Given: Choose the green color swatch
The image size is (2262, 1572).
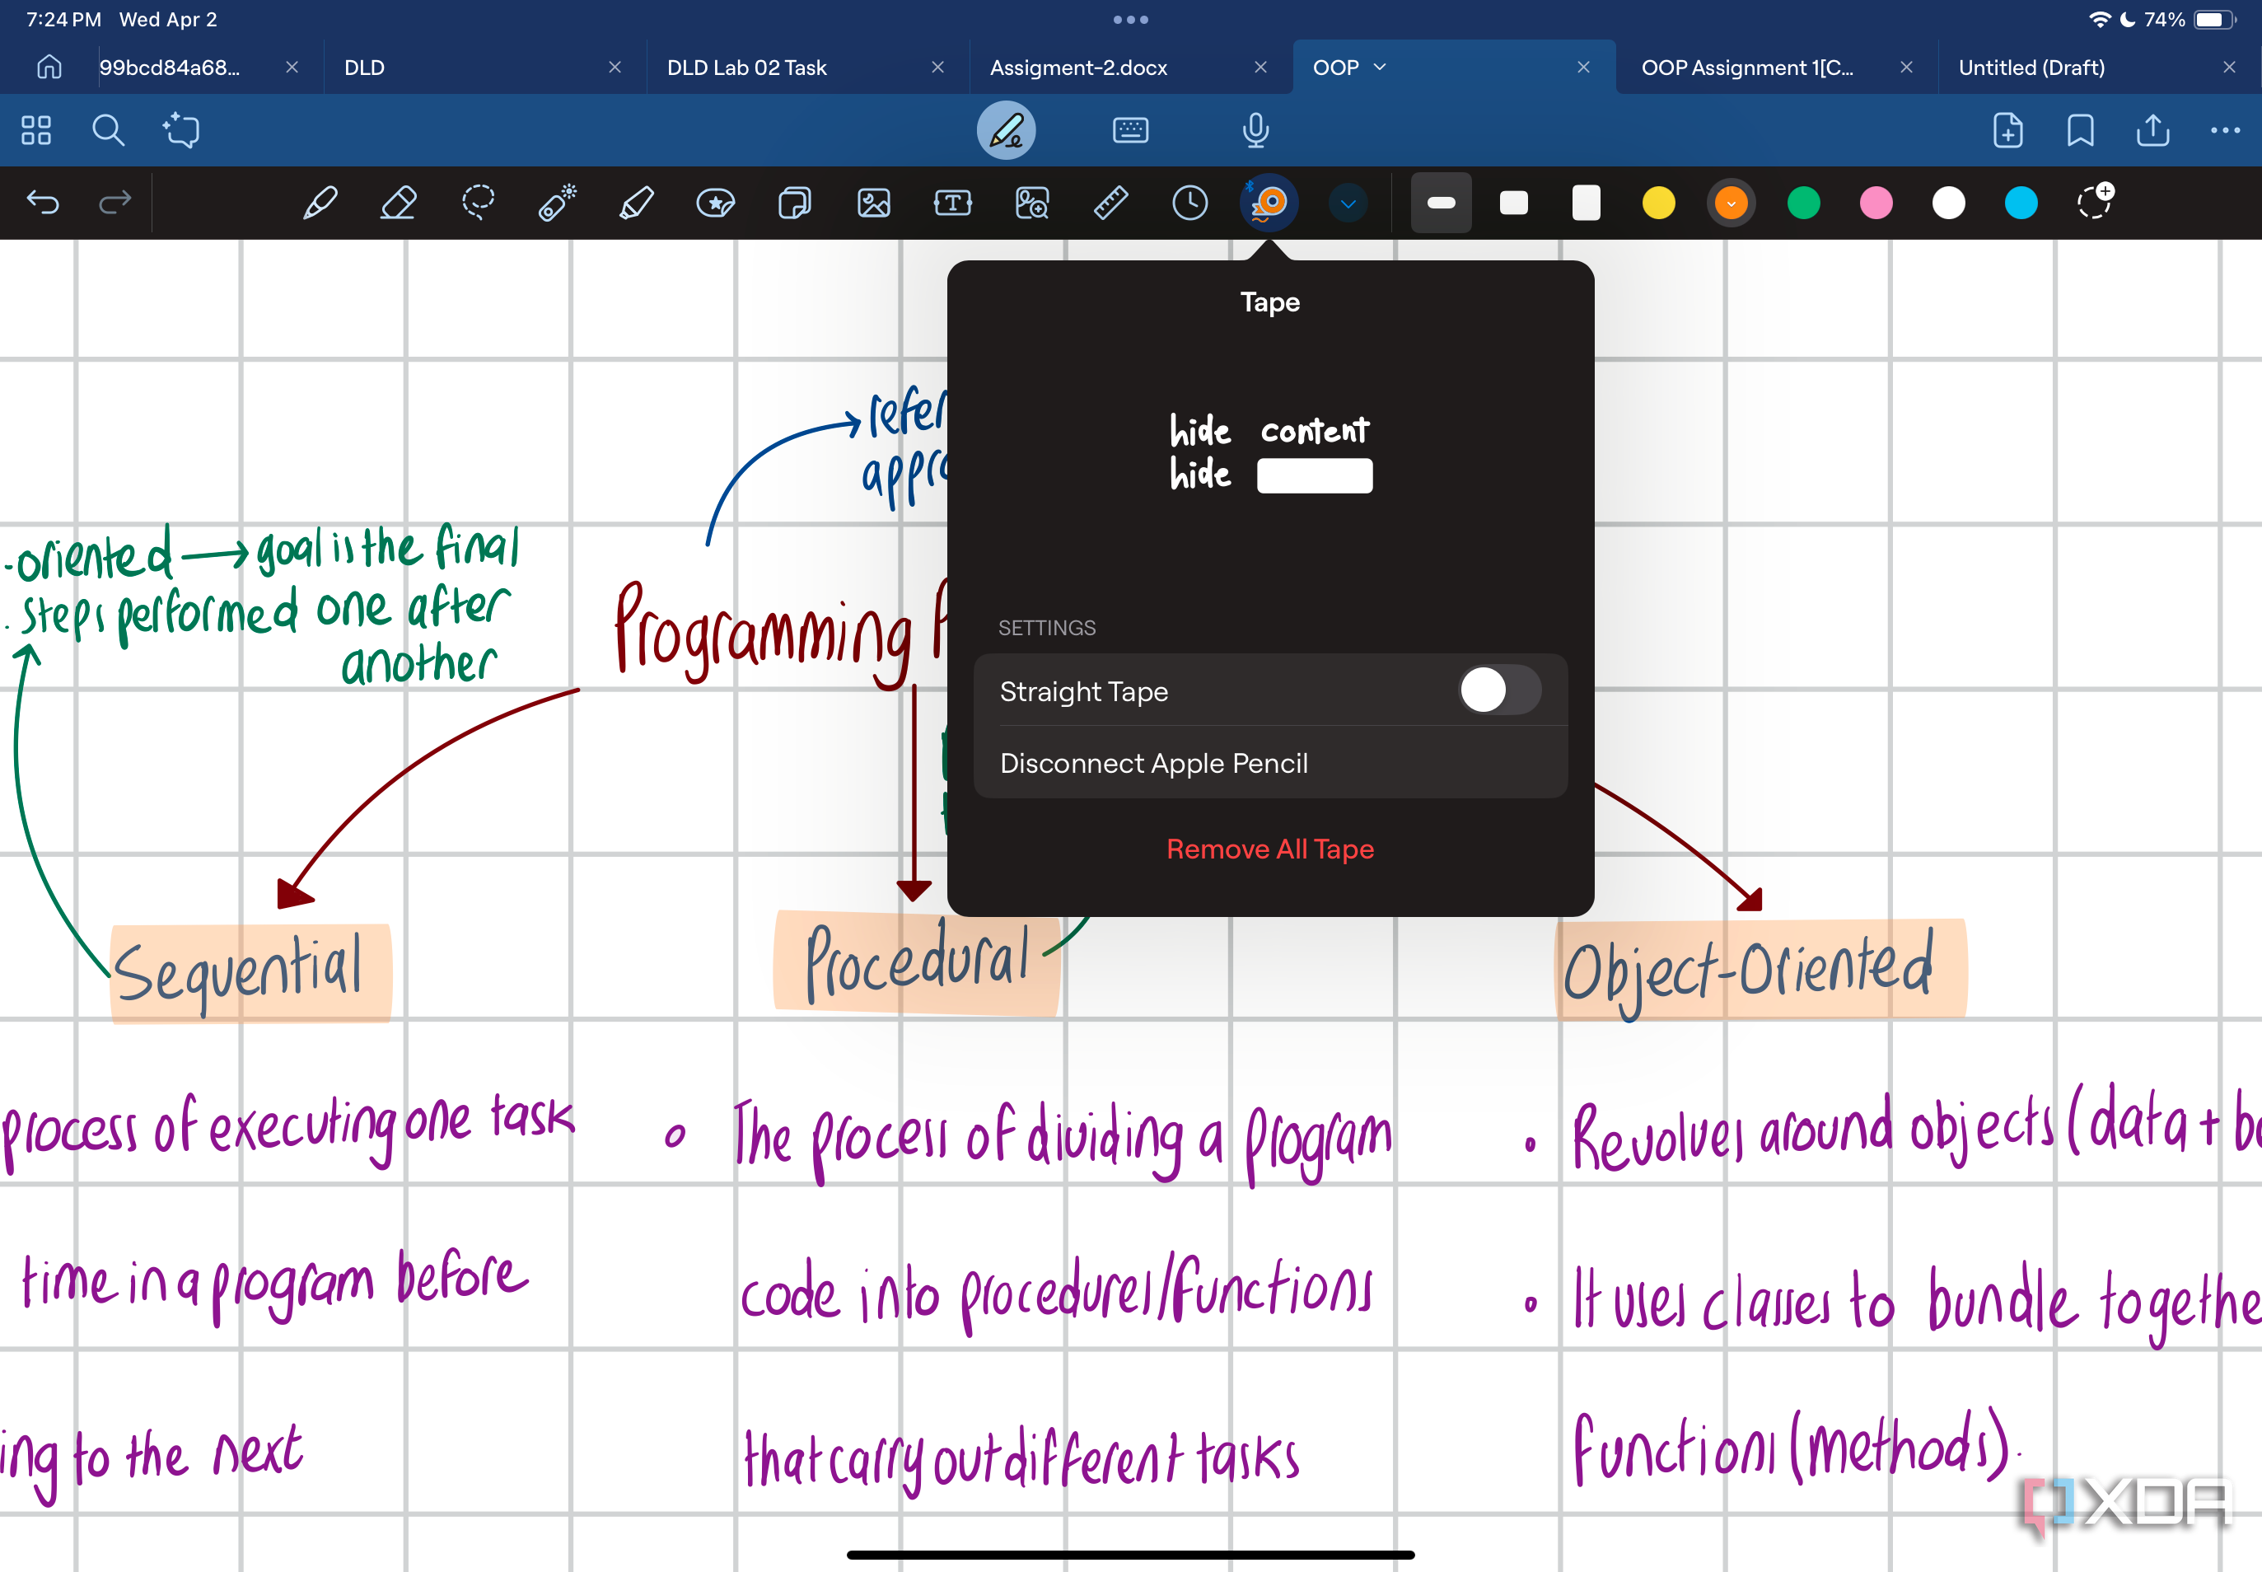Looking at the screenshot, I should 1803,203.
